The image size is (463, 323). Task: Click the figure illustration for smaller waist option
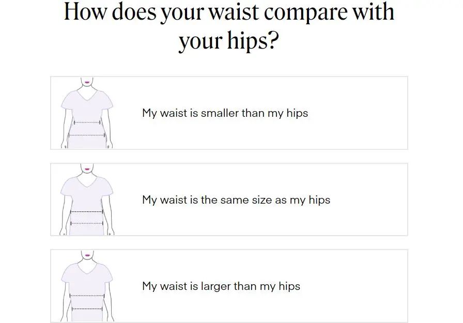point(87,113)
